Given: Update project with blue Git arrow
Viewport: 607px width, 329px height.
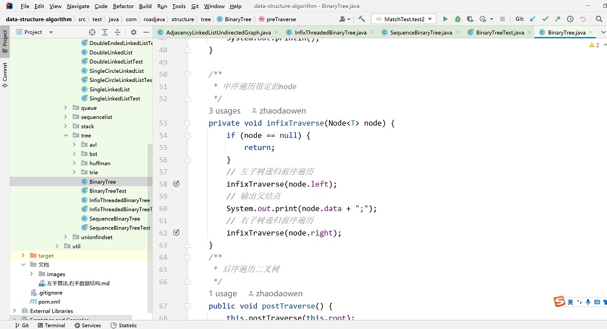Looking at the screenshot, I should [533, 19].
